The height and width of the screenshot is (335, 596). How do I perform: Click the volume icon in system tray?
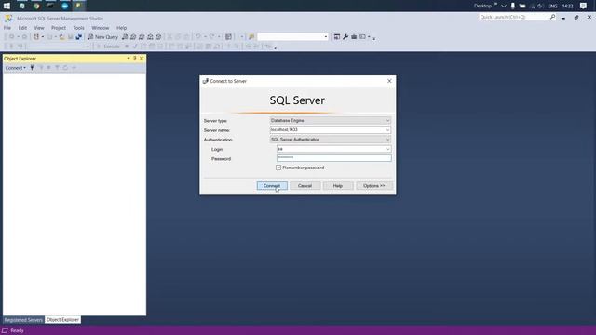540,6
